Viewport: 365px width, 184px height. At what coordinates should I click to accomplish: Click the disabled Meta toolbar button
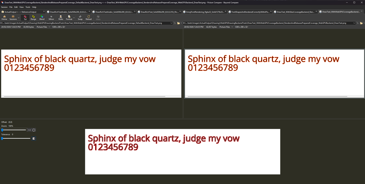[98, 18]
